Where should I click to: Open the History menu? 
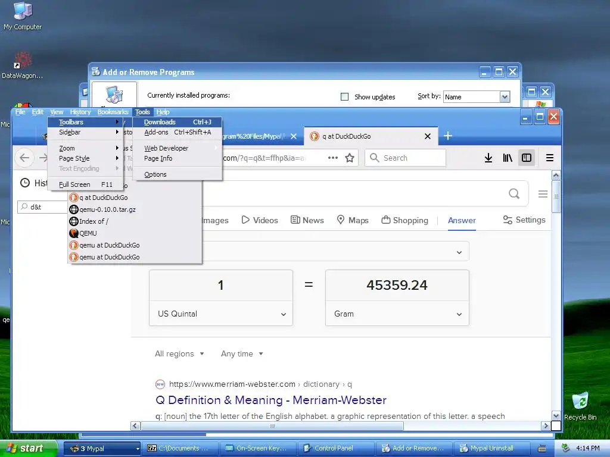[80, 112]
